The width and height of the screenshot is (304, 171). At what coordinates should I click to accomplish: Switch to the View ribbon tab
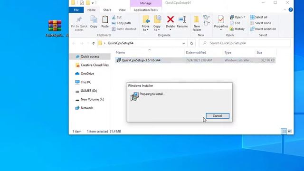[x=122, y=10]
